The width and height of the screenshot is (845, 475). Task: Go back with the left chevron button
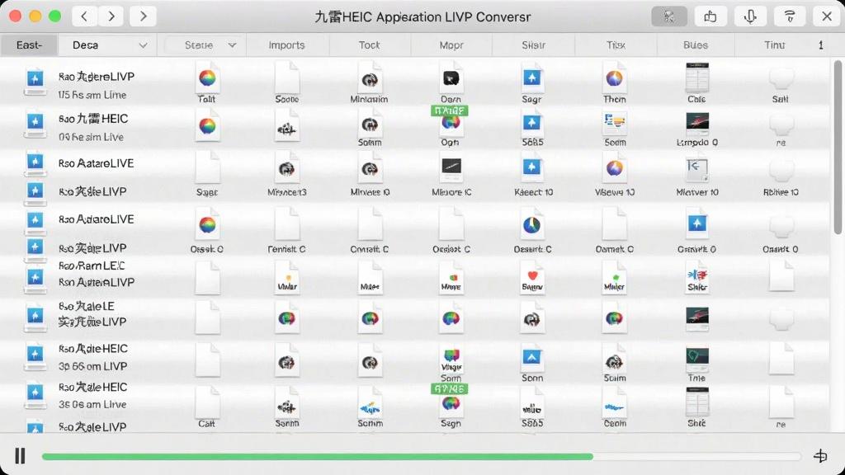click(85, 16)
